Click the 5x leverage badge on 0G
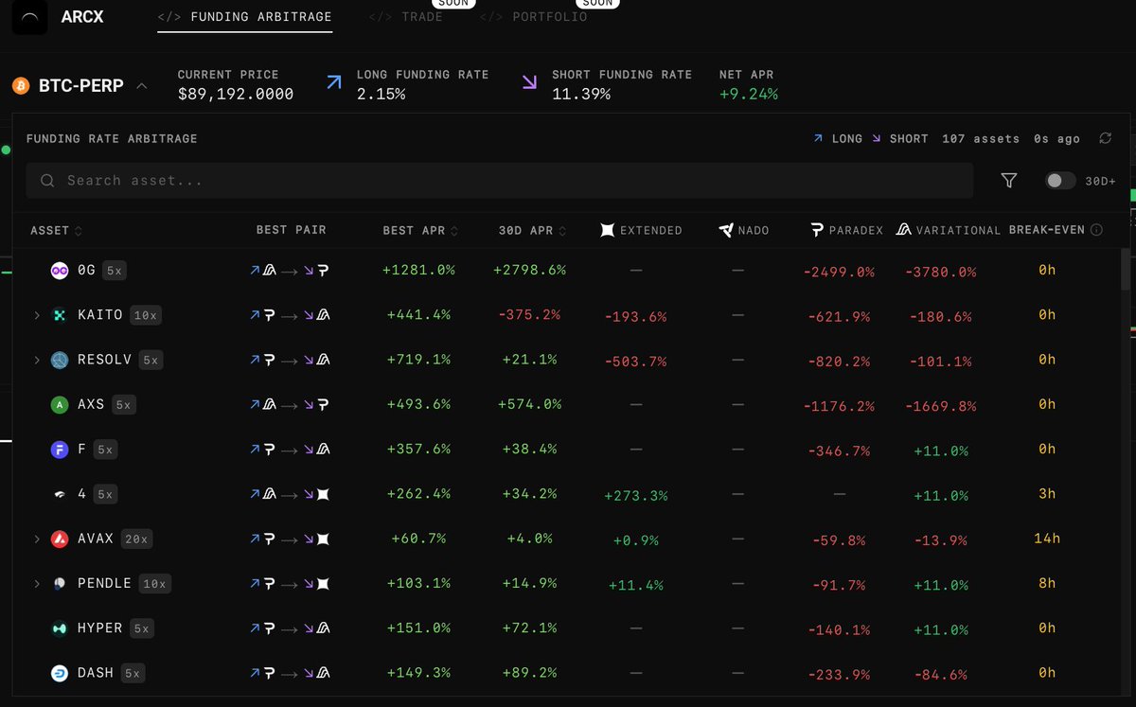The width and height of the screenshot is (1136, 707). tap(115, 271)
